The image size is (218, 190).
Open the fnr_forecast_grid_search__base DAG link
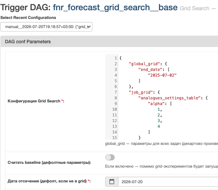coord(115,8)
